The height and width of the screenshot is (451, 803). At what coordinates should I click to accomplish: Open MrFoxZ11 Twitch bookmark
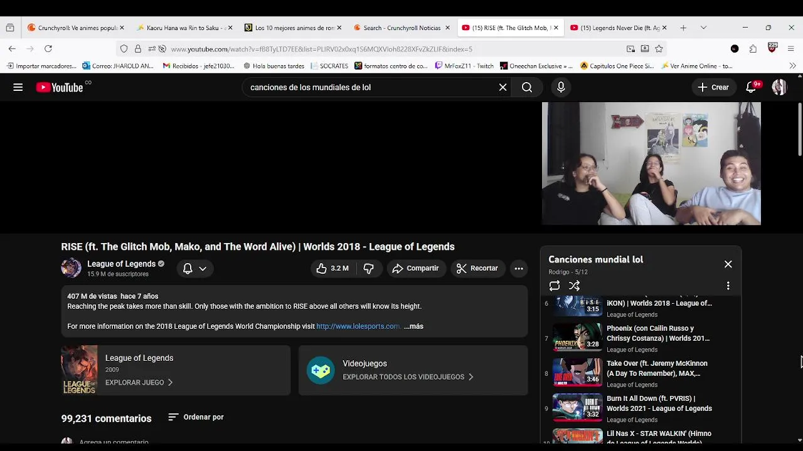[464, 66]
